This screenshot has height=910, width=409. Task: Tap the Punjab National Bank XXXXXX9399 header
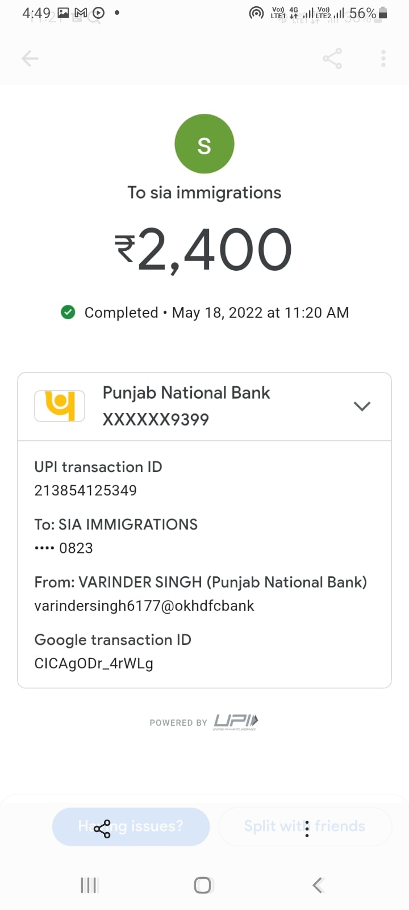pos(186,406)
